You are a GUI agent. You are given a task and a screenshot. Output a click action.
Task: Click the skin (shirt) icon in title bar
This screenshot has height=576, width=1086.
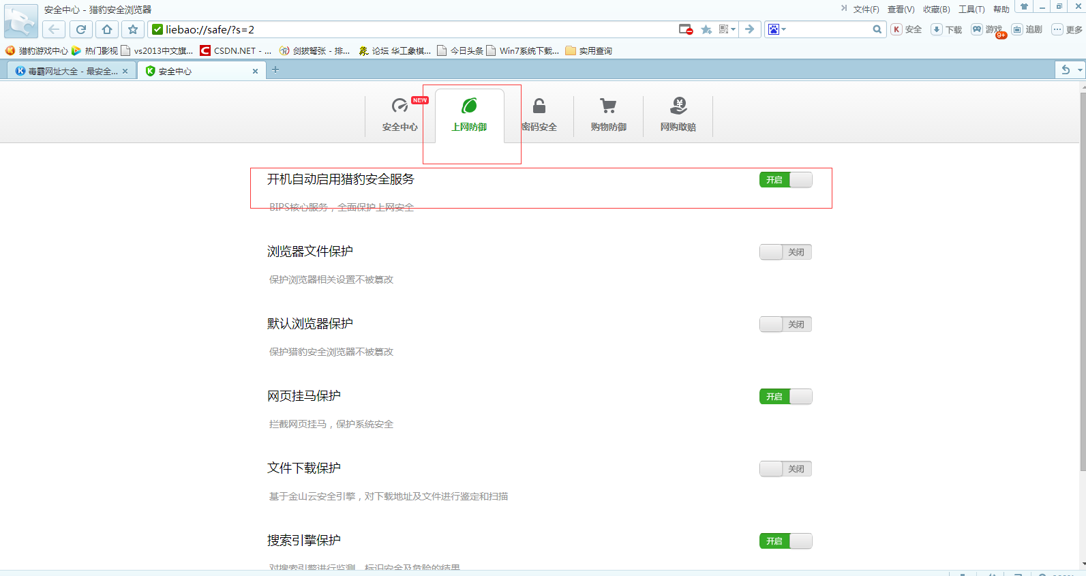(x=1024, y=7)
